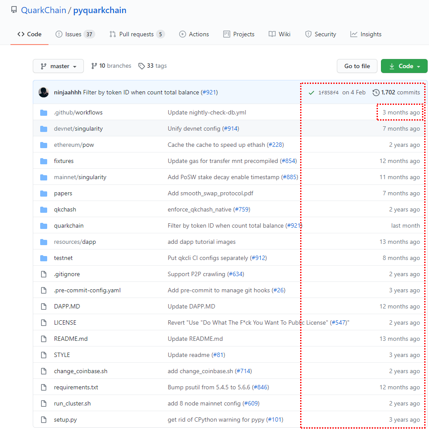The width and height of the screenshot is (429, 433).
Task: Click the qkchash folder icon
Action: point(44,210)
